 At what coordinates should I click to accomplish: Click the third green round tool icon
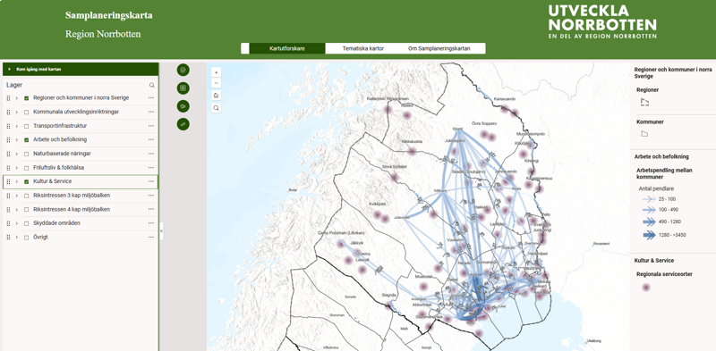[183, 106]
